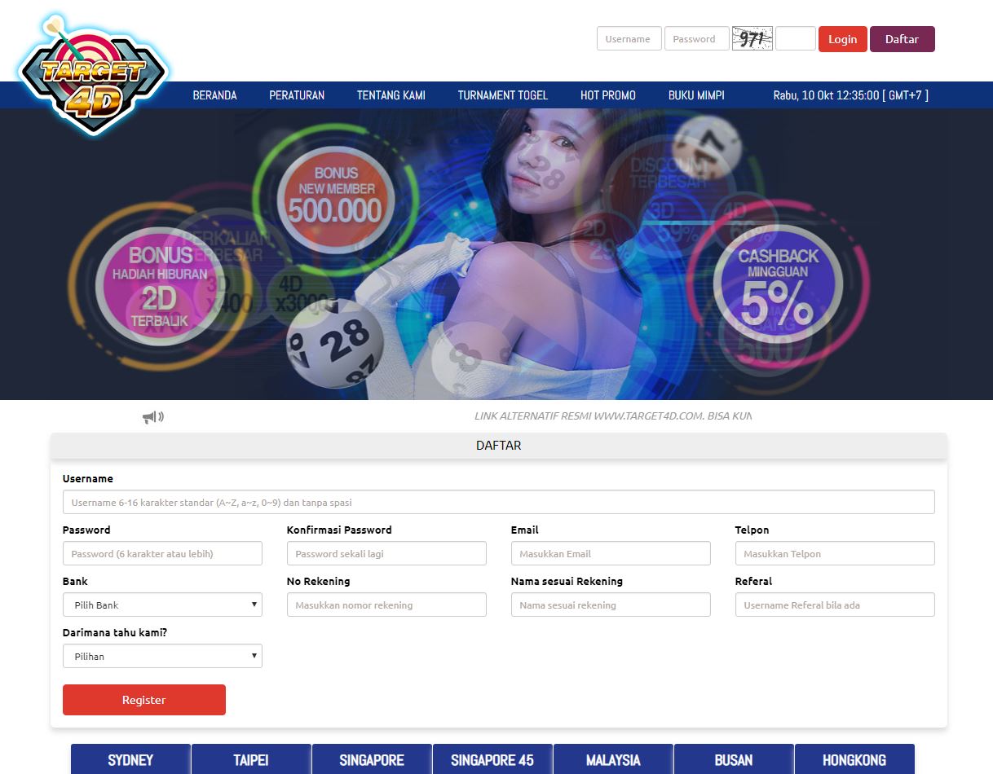The image size is (993, 774).
Task: Select BERANDA from the navigation menu
Action: (214, 95)
